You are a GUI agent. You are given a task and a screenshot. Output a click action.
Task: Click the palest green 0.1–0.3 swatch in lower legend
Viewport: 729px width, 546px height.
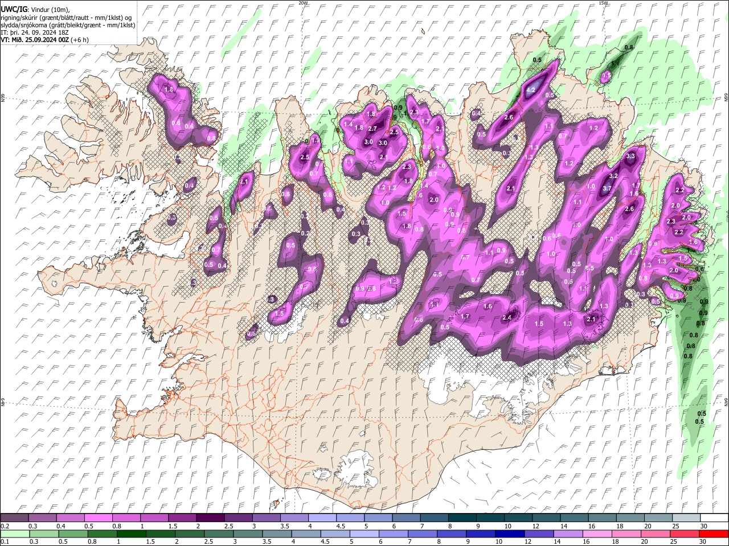tap(14, 533)
